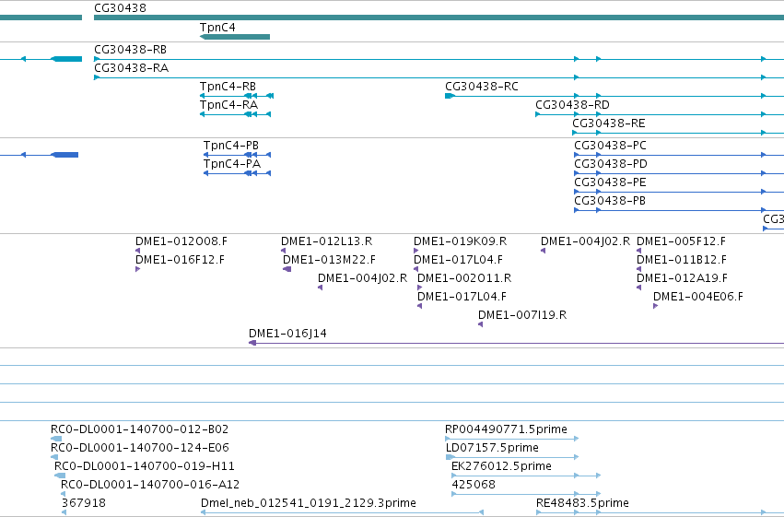Click the RC0-DL0001-140700-019-H11 label
The height and width of the screenshot is (517, 784).
pos(145,466)
